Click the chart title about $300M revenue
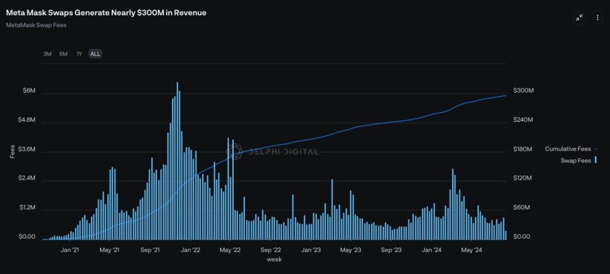Screen dimensions: 610x274 coord(106,12)
